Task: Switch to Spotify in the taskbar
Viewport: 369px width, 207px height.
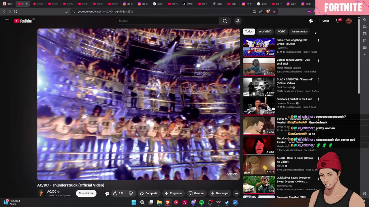Action: 202,202
